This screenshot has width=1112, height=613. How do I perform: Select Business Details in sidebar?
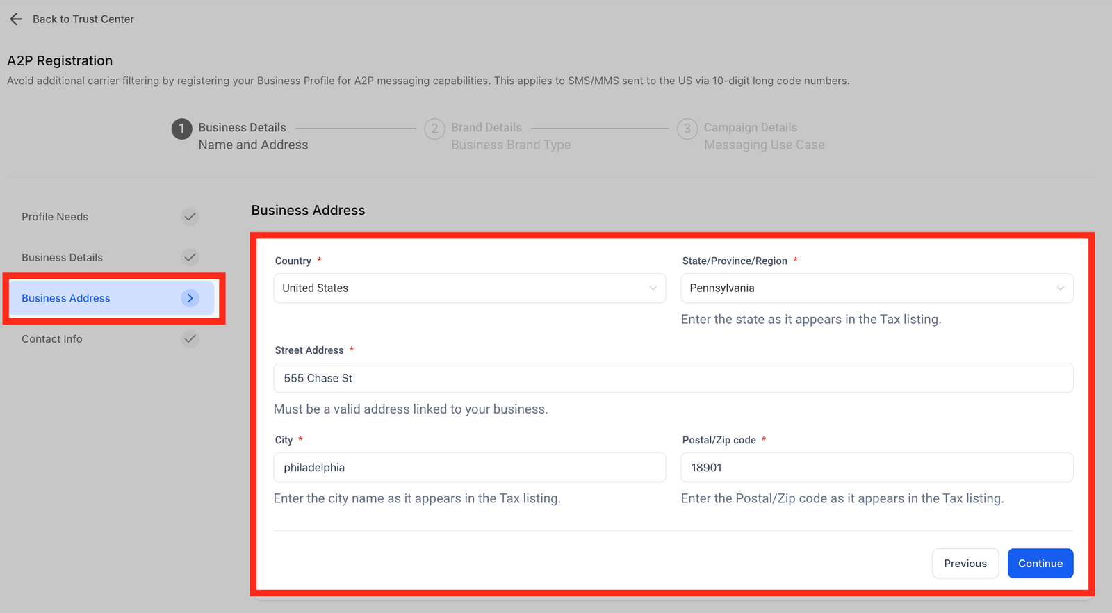[63, 257]
